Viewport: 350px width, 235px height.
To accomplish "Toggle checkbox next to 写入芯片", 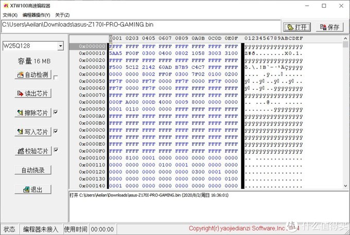I will coord(56,131).
